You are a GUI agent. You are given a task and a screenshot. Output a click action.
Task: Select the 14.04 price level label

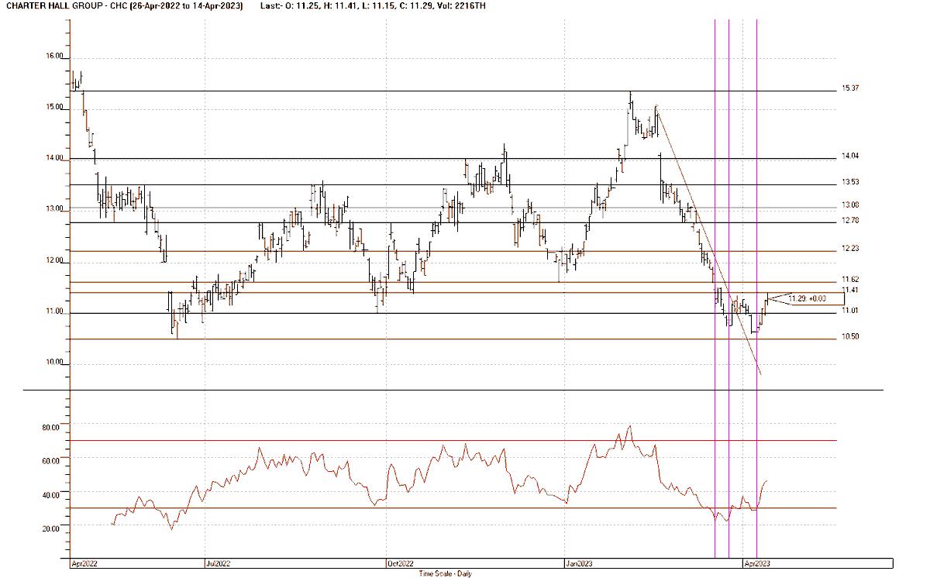click(x=850, y=156)
